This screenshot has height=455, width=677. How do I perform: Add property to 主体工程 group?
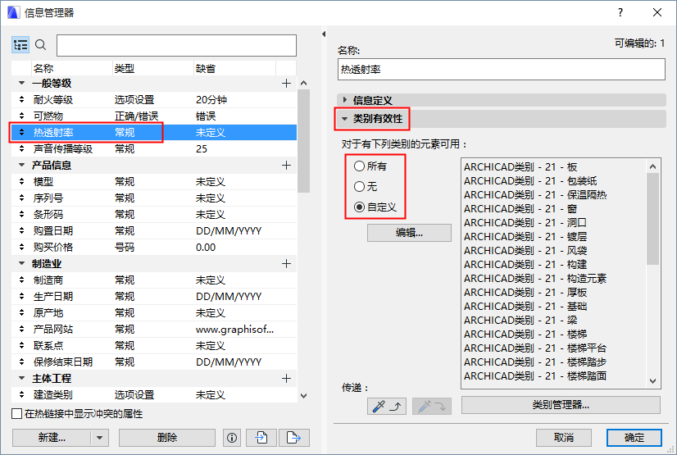(x=286, y=379)
